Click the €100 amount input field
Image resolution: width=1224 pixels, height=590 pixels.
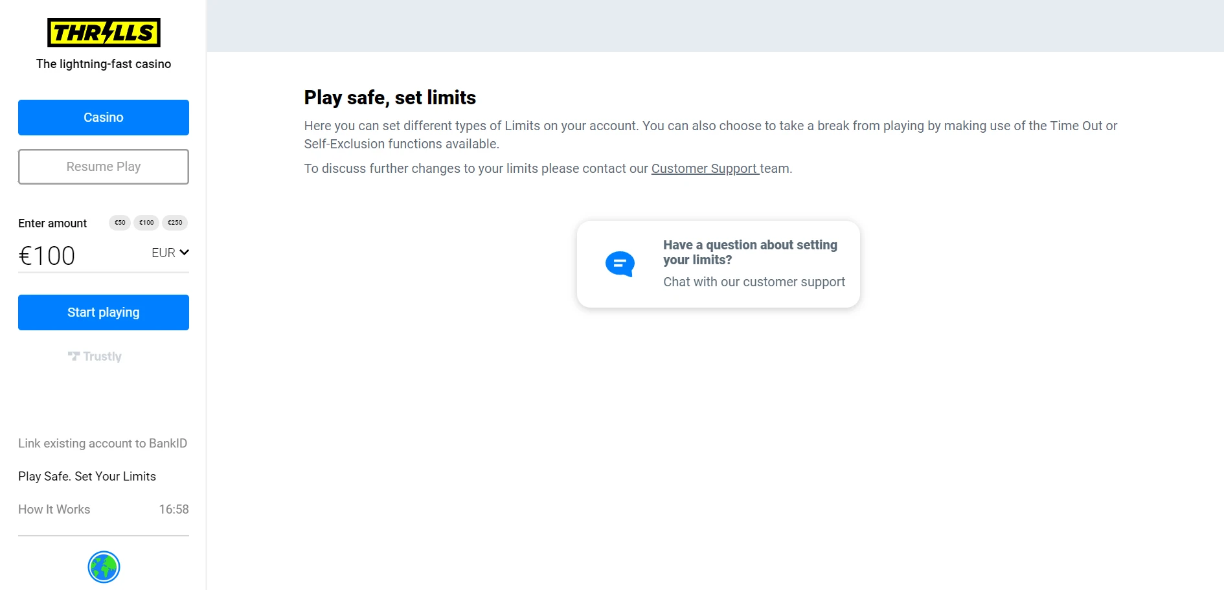click(81, 256)
